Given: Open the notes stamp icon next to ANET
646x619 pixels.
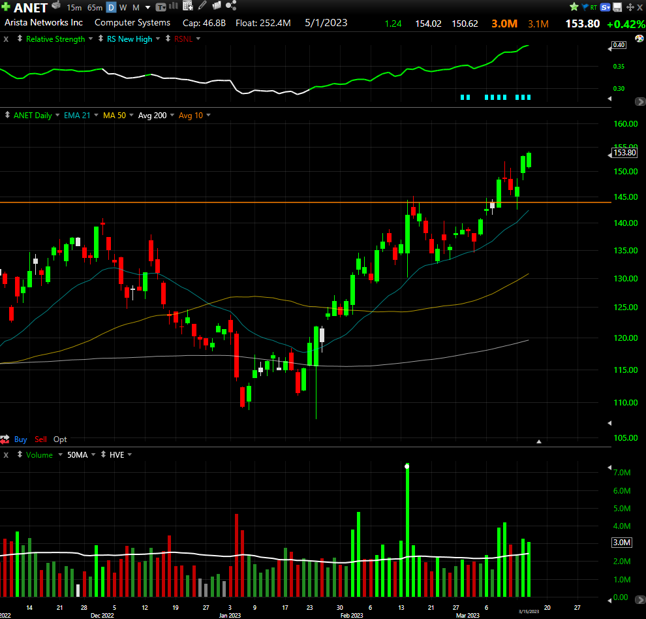Looking at the screenshot, I should pos(56,6).
